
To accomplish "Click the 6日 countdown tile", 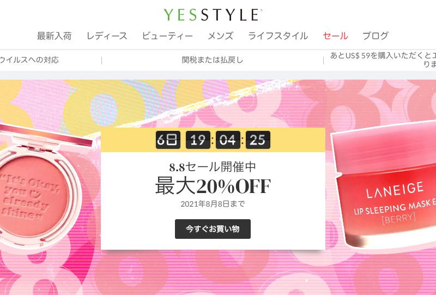I will click(x=168, y=140).
